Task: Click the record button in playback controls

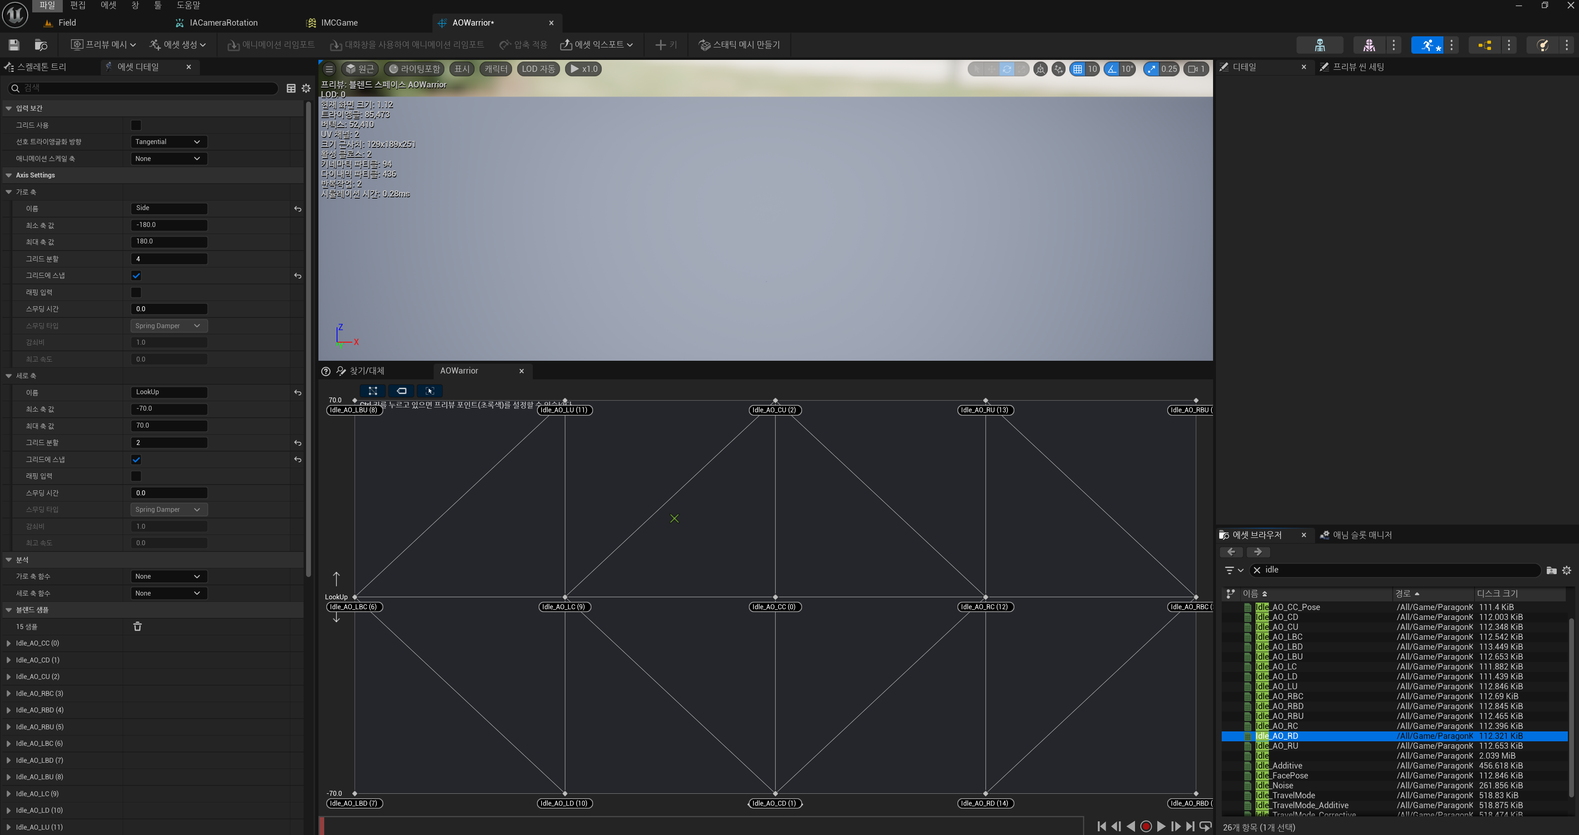Action: 1146,826
